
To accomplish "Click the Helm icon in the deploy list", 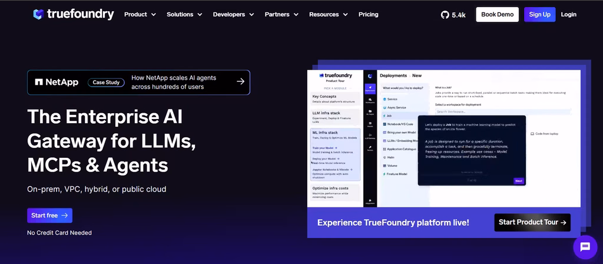I will [384, 157].
